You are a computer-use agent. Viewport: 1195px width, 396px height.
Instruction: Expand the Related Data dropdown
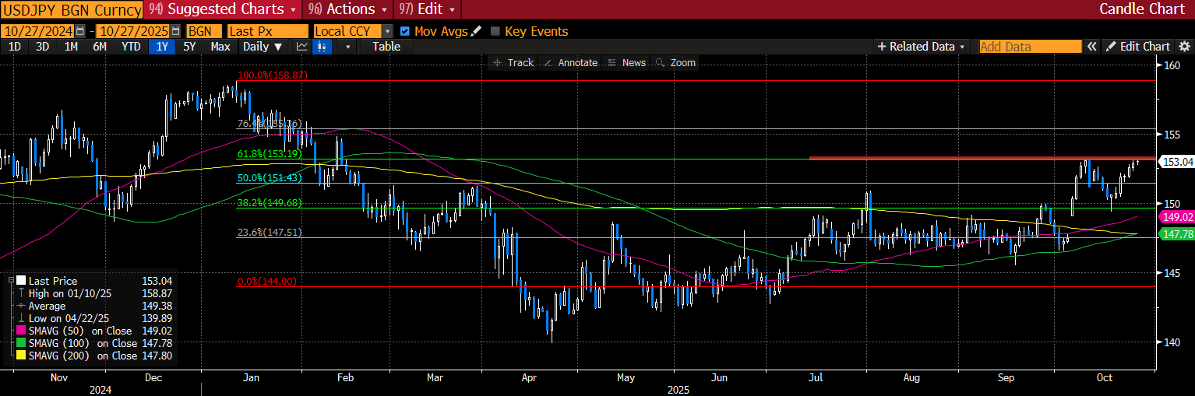coord(922,47)
